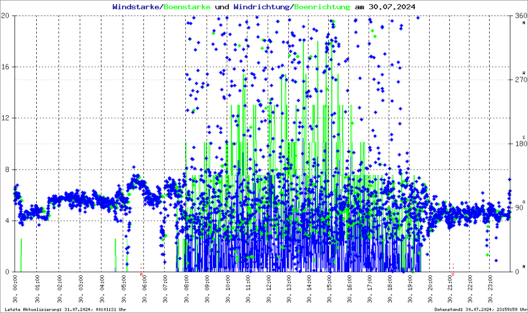
Task: Click the time label '30. 05:00'
Action: tap(123, 289)
